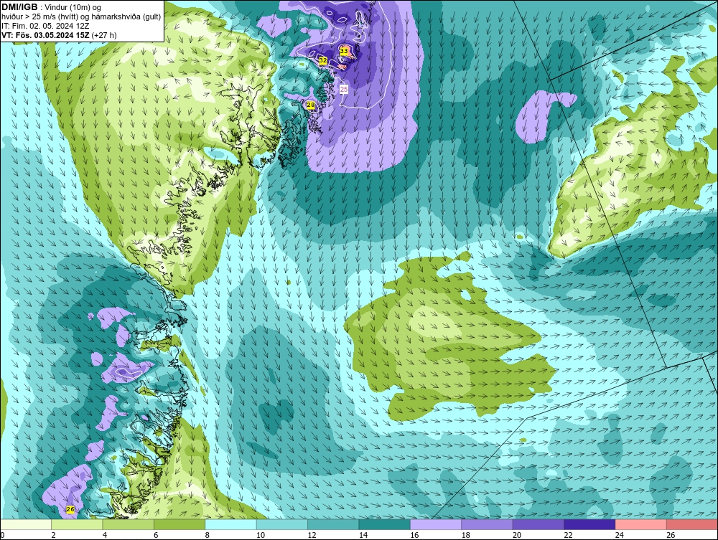718x540 pixels.
Task: Select the 22–24 m/s dark indigo legend swatch
Action: (589, 524)
